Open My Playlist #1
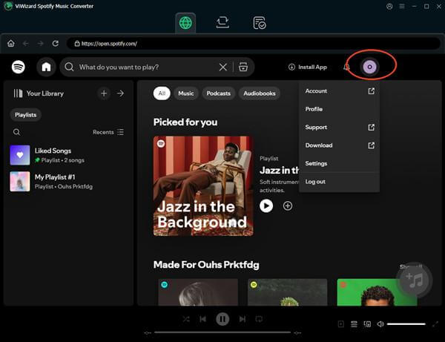This screenshot has height=342, width=445. [x=67, y=181]
